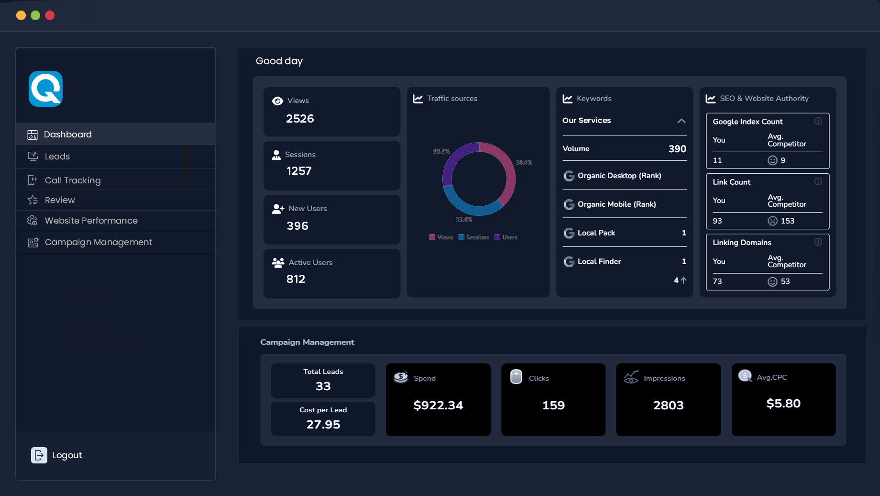Click the New Users value 396

297,226
